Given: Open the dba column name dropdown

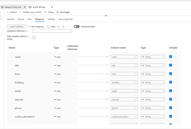Looking at the screenshot, I should 124,65.
